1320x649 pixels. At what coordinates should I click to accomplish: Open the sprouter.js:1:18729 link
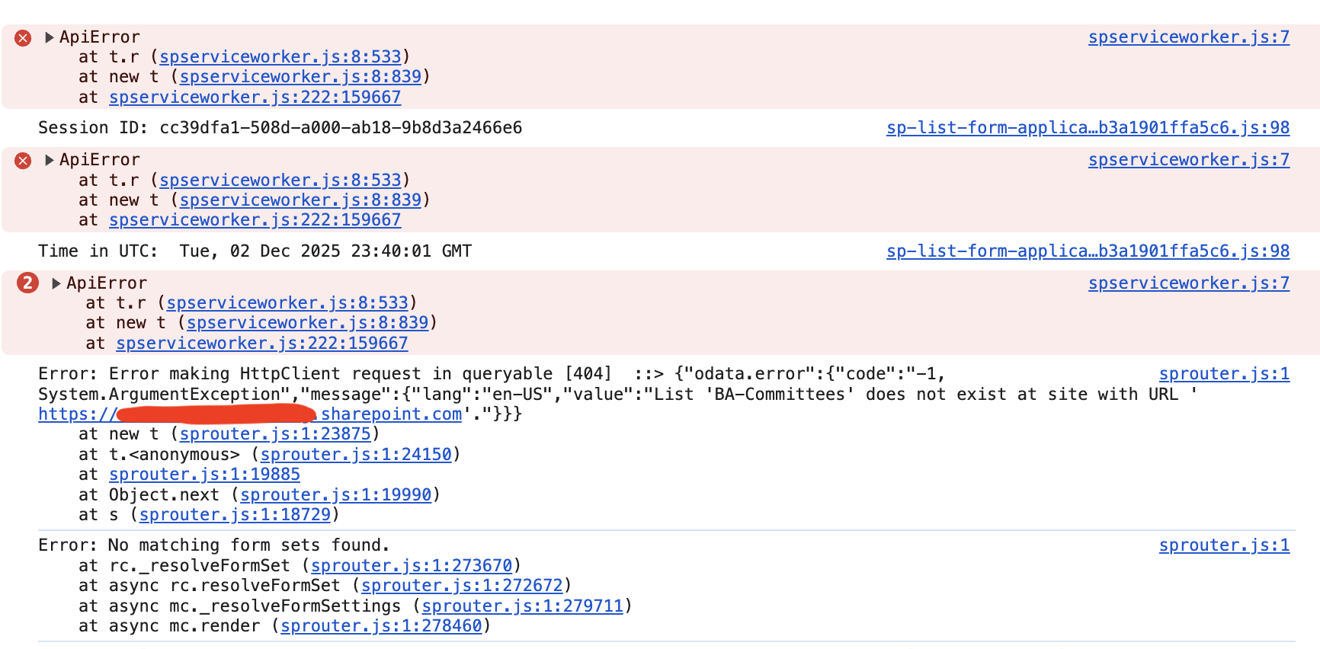tap(235, 515)
